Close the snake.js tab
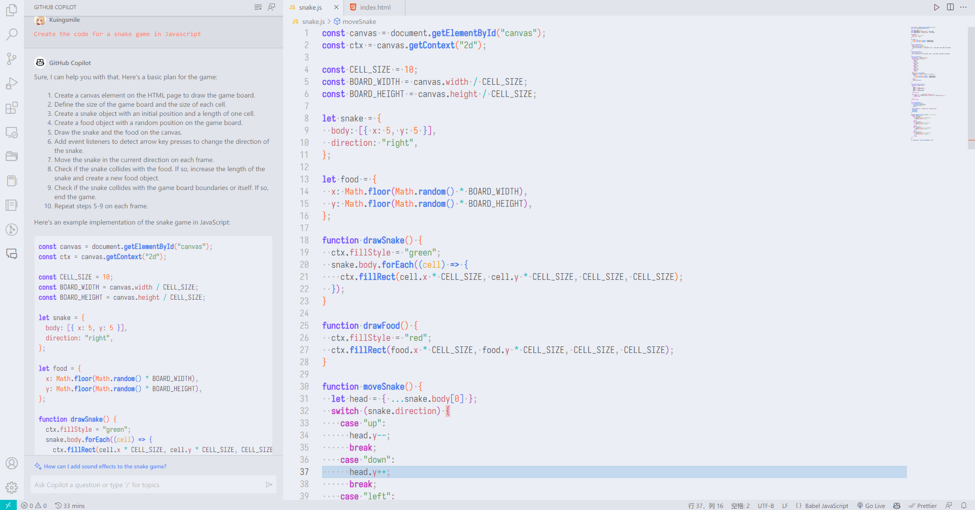This screenshot has height=510, width=975. pyautogui.click(x=336, y=7)
